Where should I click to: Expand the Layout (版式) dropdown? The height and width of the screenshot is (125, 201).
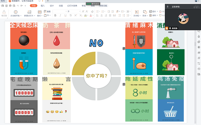40,15
